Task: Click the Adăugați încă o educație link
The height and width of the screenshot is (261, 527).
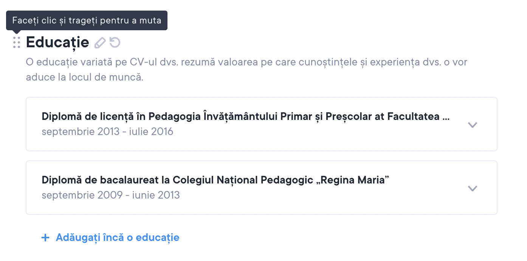Action: tap(117, 238)
